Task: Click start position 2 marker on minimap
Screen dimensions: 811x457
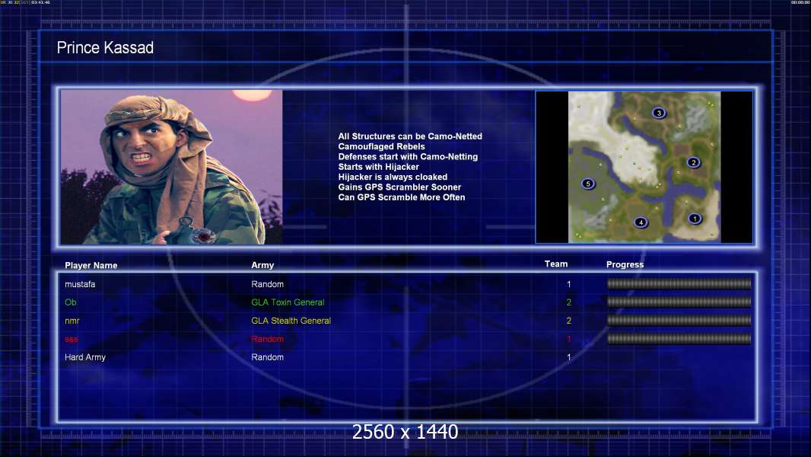Action: 694,162
